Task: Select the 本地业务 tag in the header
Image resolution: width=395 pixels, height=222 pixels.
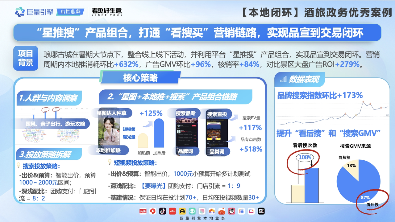Action: pos(70,12)
